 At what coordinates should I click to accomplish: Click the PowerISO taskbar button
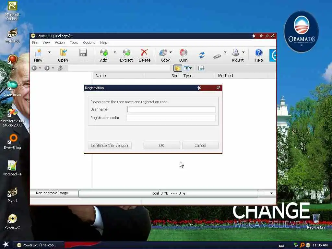[x=39, y=245]
